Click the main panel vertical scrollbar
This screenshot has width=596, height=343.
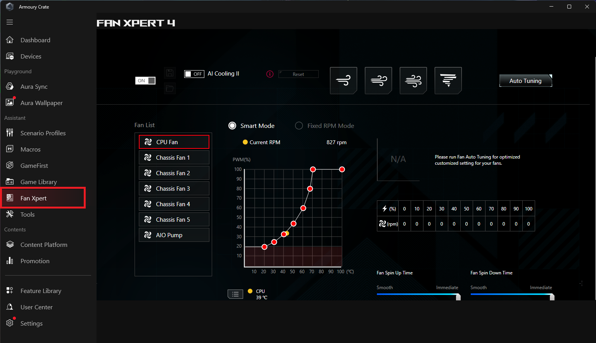pos(594,178)
